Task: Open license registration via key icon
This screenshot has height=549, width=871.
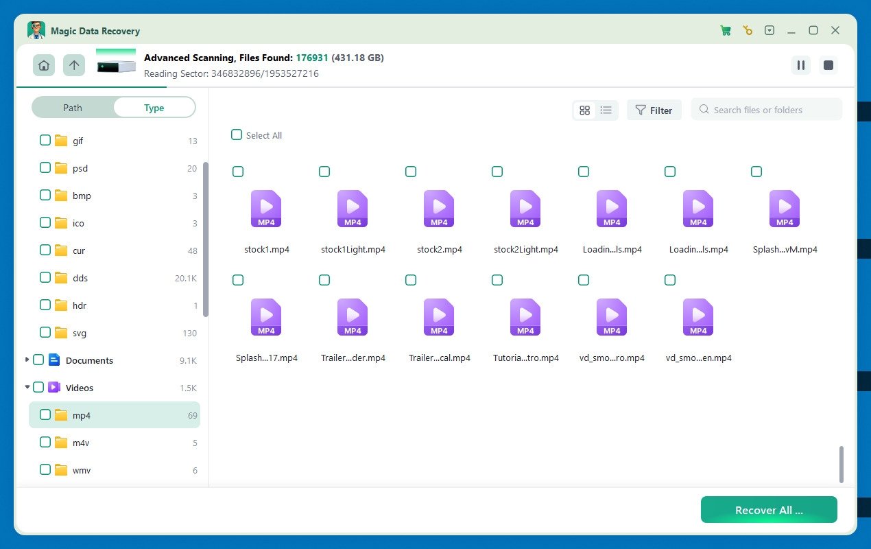Action: click(747, 30)
